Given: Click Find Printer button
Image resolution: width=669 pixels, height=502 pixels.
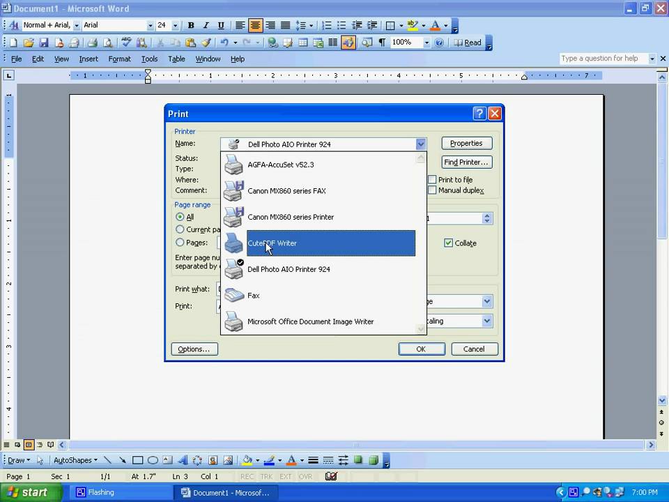Looking at the screenshot, I should click(467, 162).
